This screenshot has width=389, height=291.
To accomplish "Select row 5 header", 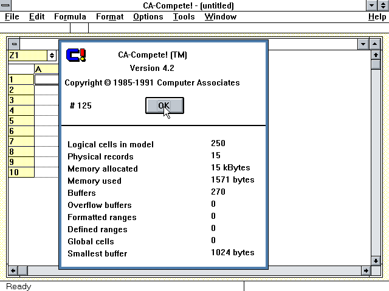I will point(21,121).
